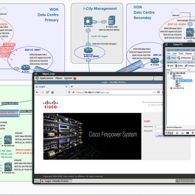Click show desktop icon in bottom panel
The image size is (195, 195).
pos(36,181)
